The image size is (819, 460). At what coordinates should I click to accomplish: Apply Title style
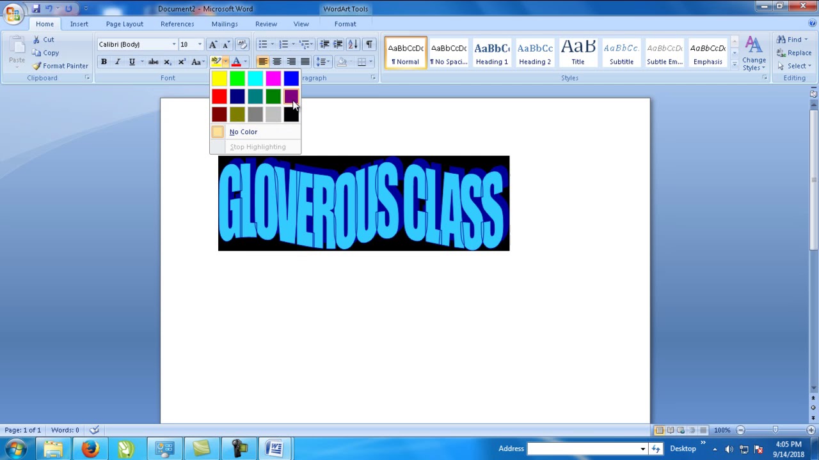tap(578, 52)
